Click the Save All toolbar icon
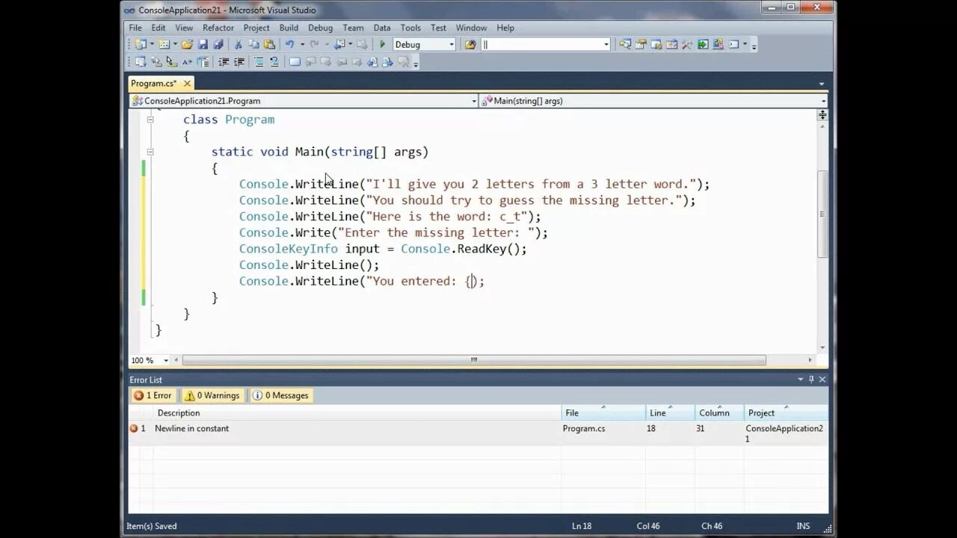 tap(218, 43)
